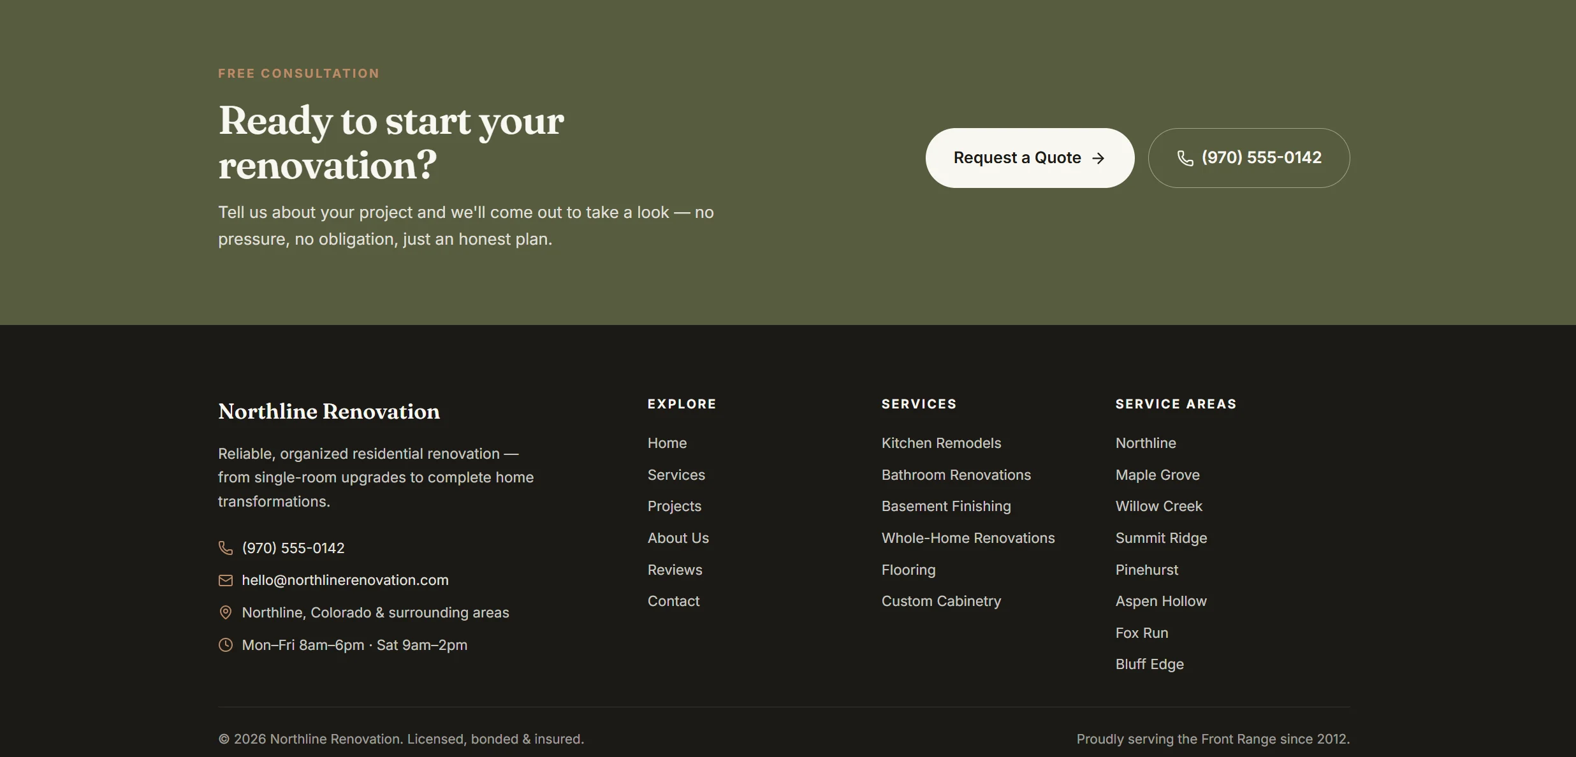Click the clock hours icon
Screen dimensions: 1576x757
coord(226,645)
